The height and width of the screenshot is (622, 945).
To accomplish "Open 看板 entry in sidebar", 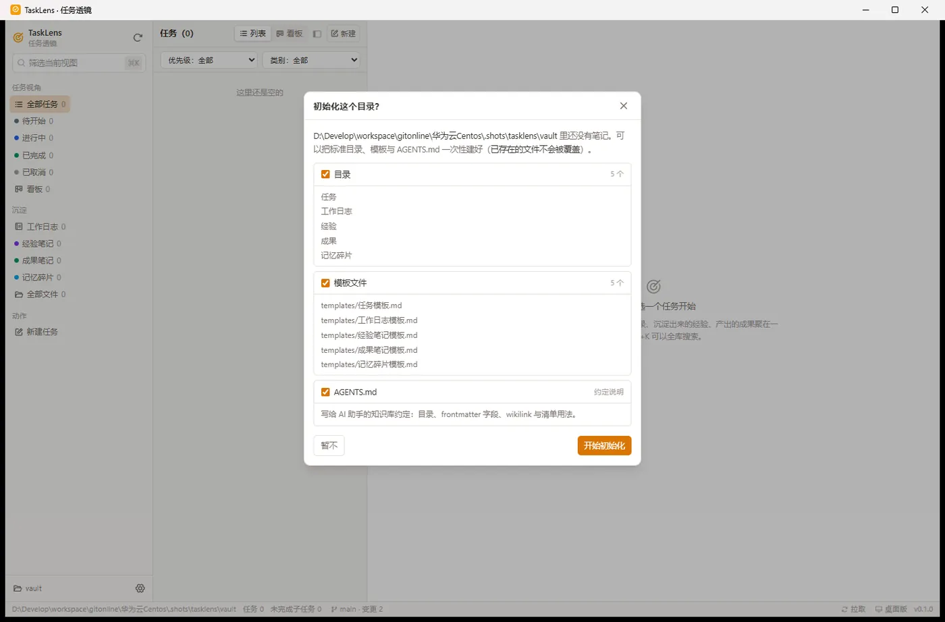I will [32, 189].
